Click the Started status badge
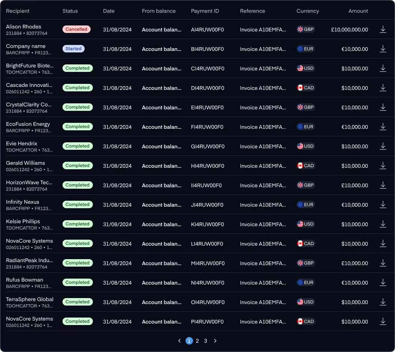The height and width of the screenshot is (352, 395). tap(73, 49)
